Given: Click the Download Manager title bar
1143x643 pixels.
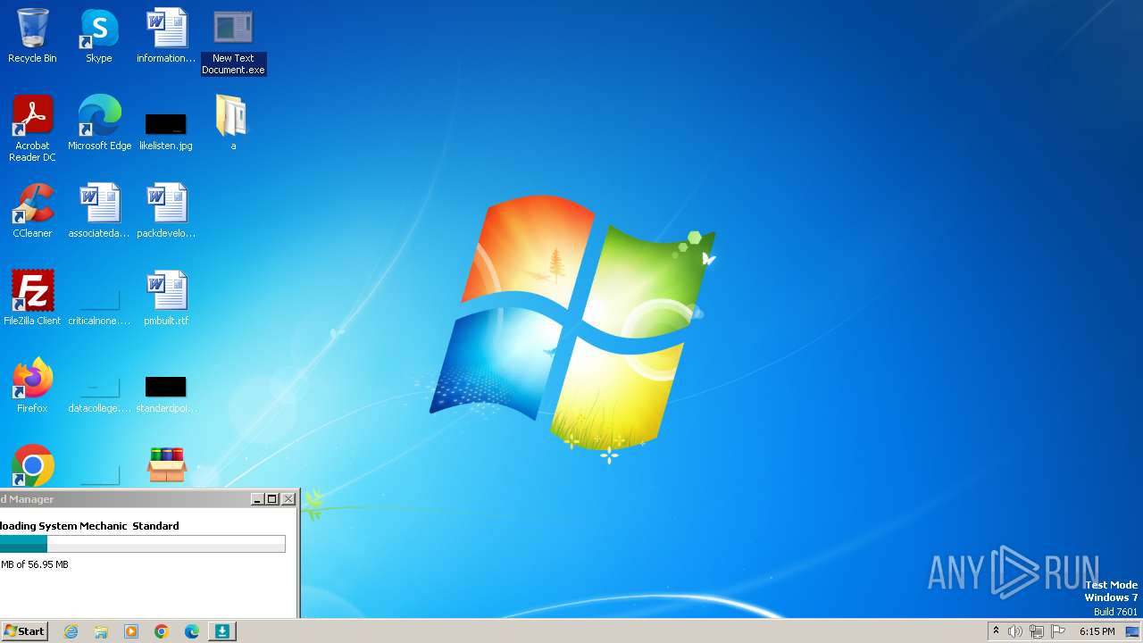Looking at the screenshot, I should click(x=125, y=499).
